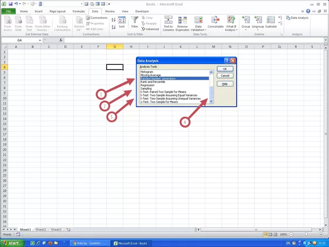Click the Windows start button
This screenshot has width=329, height=247.
12,243
